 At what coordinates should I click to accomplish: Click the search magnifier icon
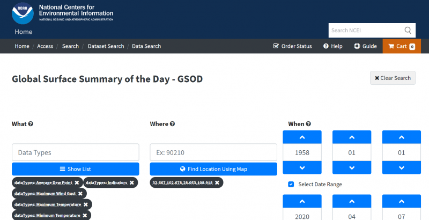[408, 30]
